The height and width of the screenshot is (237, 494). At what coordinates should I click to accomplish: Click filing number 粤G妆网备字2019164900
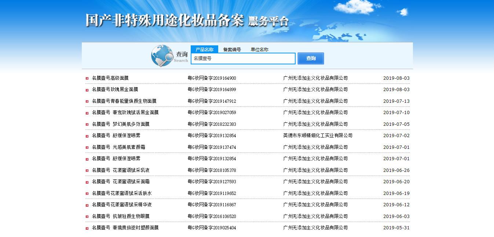pos(212,78)
